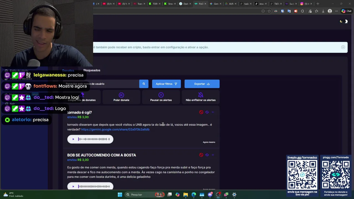354x199 pixels.
Task: Block the sender of "tornado é cgi?" donate
Action: tap(201, 112)
